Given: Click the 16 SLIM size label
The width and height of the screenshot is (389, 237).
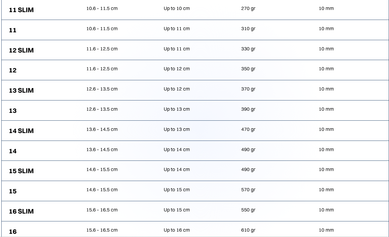Looking at the screenshot, I should pos(21,211).
